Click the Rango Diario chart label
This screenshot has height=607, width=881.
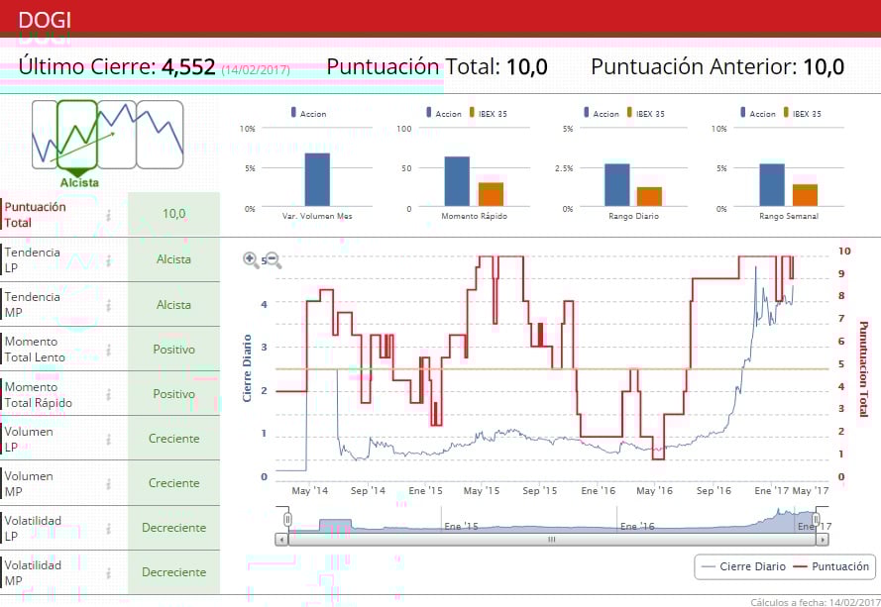633,216
